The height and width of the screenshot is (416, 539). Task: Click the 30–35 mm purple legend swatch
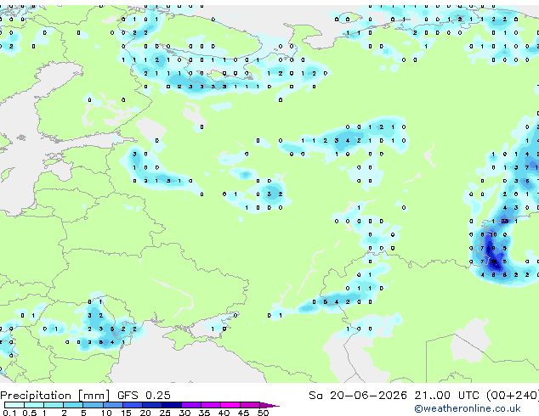pyautogui.click(x=191, y=405)
